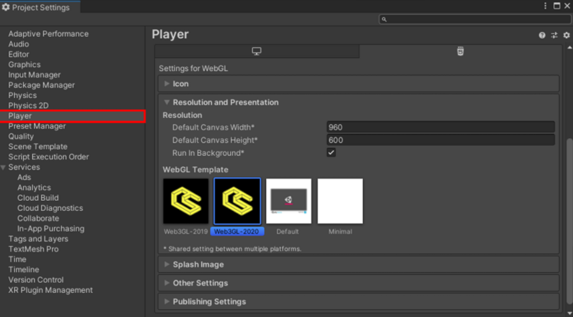Open the window options kebab menu

pyautogui.click(x=545, y=6)
